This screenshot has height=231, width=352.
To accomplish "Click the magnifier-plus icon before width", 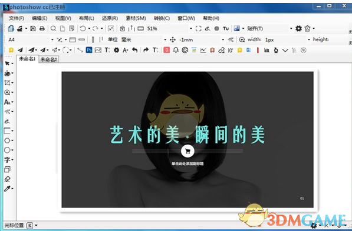I will (x=242, y=39).
